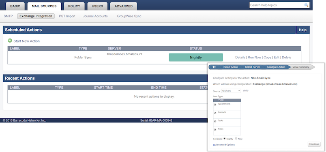Click the green plus Start New Action icon
The height and width of the screenshot is (152, 326).
(10, 41)
